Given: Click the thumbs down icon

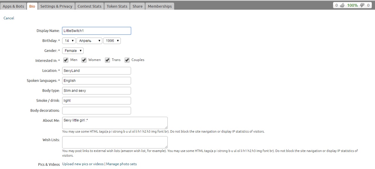Looking at the screenshot, I should point(362,5).
